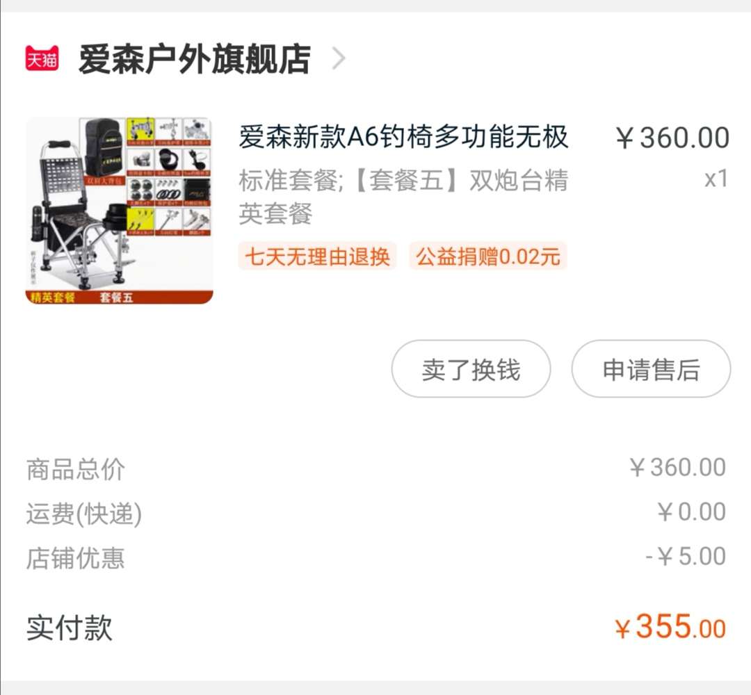
Task: Click the 申请售后 button
Action: [x=651, y=369]
